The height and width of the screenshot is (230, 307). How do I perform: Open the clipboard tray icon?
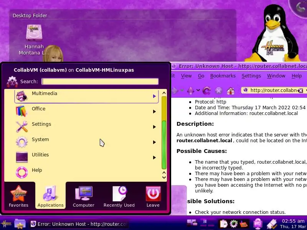click(223, 224)
